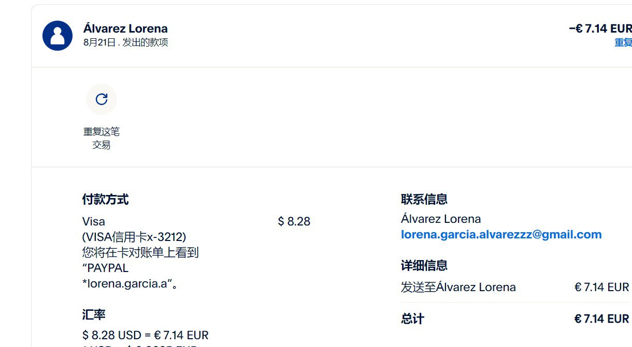Viewport: 632px width, 347px height.
Task: Click the 发送至Álvarez Lorena detail row
Action: tap(458, 287)
